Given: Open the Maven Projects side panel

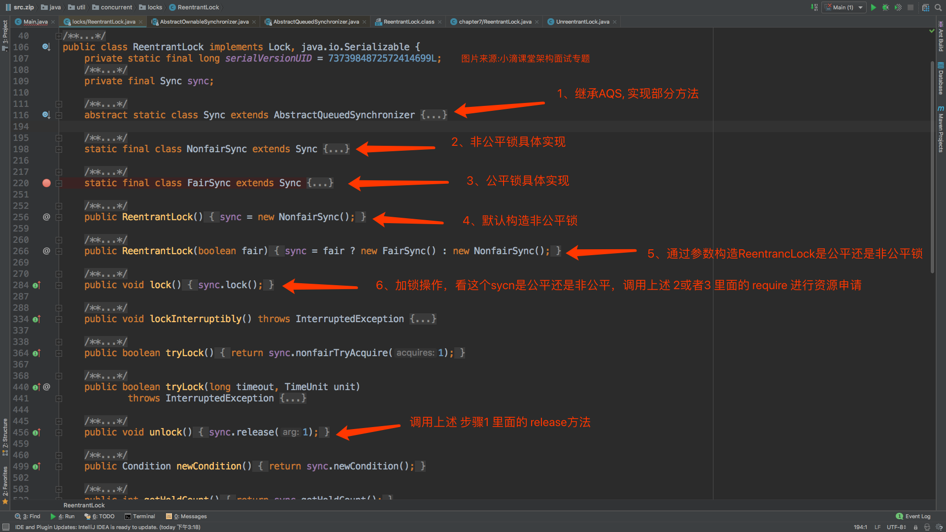Looking at the screenshot, I should click(941, 130).
